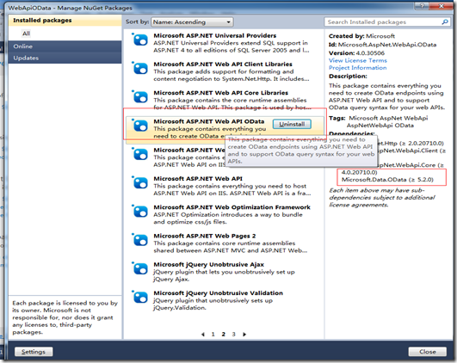Image resolution: width=457 pixels, height=363 pixels.
Task: Open the Settings button
Action: coord(34,352)
